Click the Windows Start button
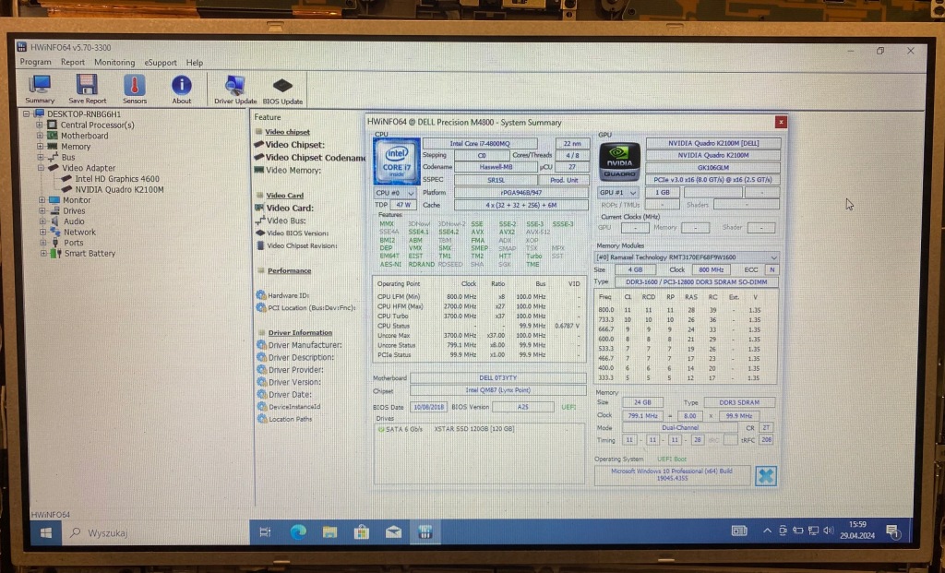 click(x=46, y=532)
